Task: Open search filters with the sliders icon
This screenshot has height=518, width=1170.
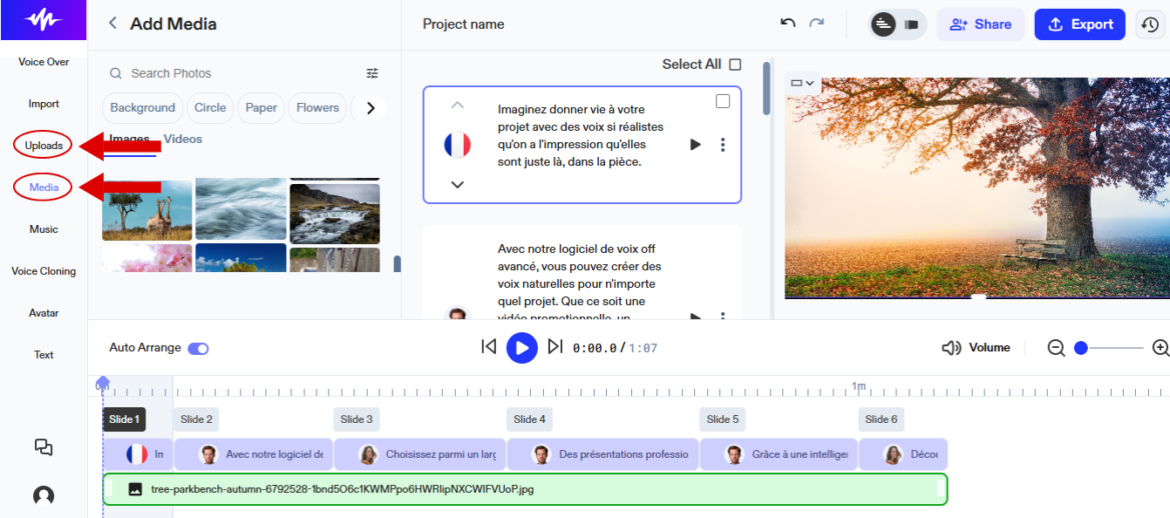Action: click(372, 73)
